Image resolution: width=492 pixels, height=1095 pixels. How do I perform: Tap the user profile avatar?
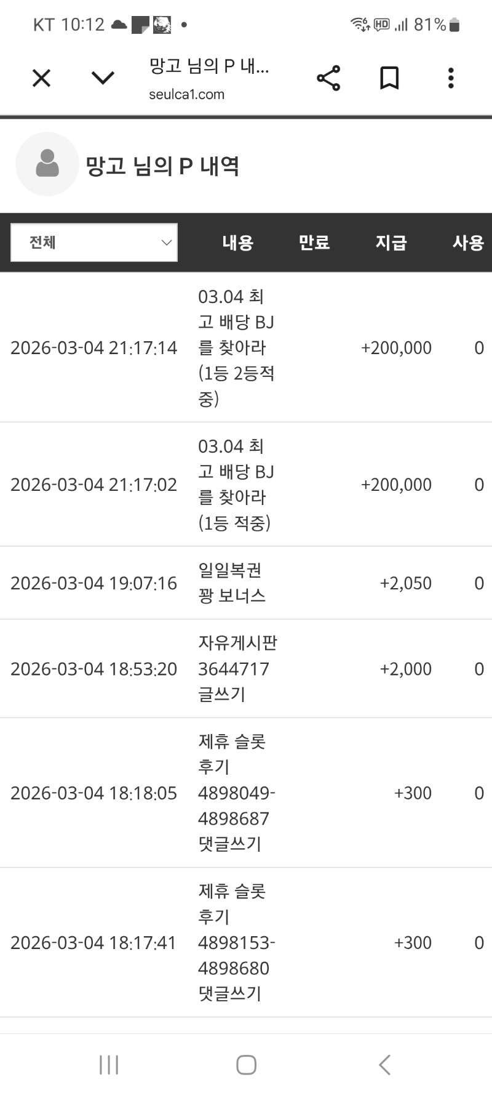(47, 164)
